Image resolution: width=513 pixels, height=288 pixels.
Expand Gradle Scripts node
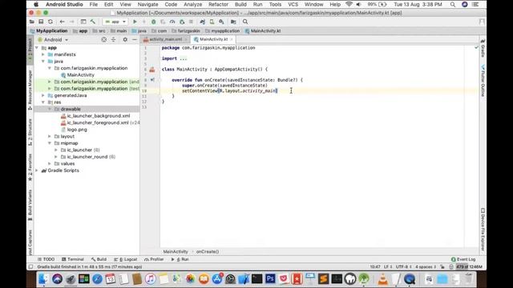(37, 170)
